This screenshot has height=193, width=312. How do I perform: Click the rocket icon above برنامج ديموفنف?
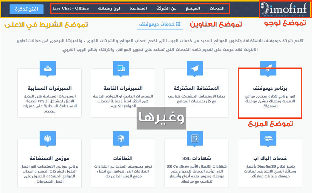pos(268,68)
